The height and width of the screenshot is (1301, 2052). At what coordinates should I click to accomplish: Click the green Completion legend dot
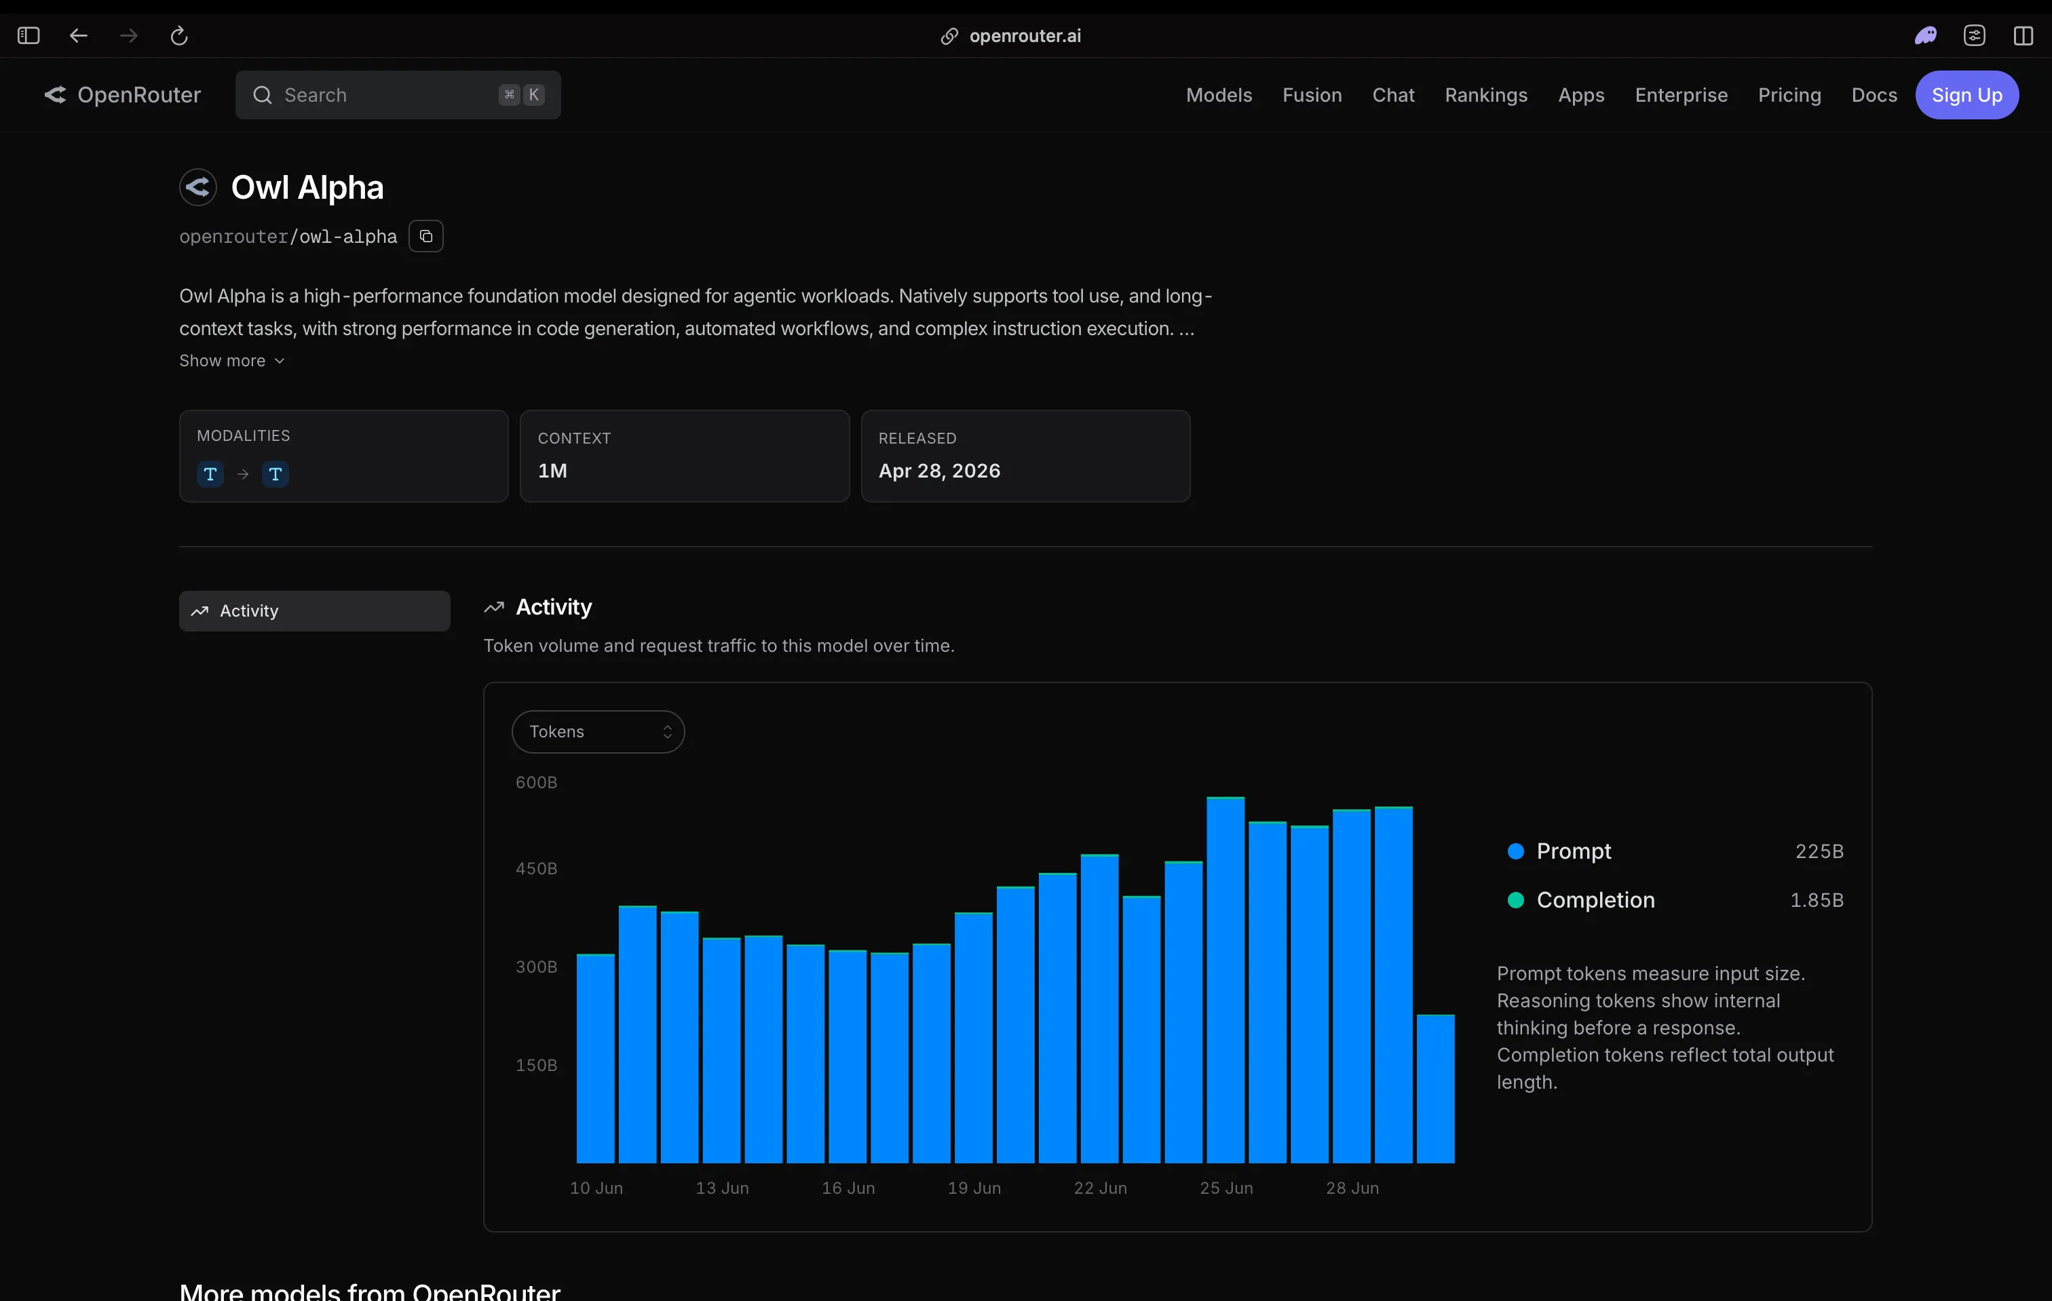coord(1515,899)
